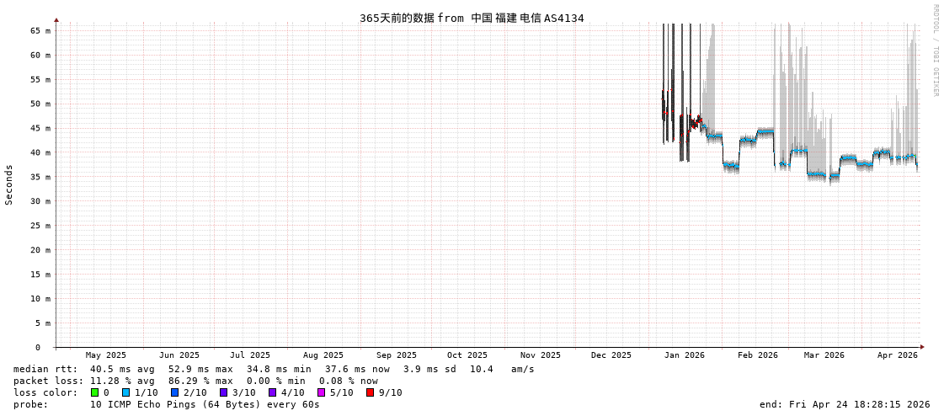Click the green 0 loss color swatch

(x=95, y=392)
